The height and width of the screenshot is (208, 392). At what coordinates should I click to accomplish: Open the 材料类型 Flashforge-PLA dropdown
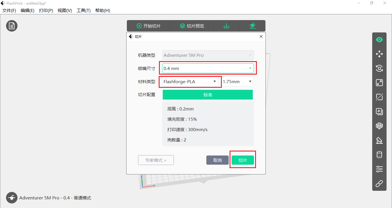tap(190, 81)
